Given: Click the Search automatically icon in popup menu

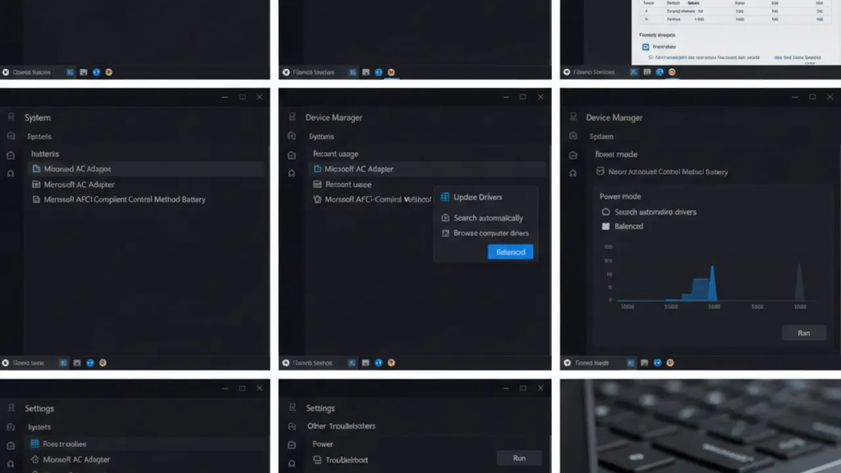Looking at the screenshot, I should click(445, 217).
